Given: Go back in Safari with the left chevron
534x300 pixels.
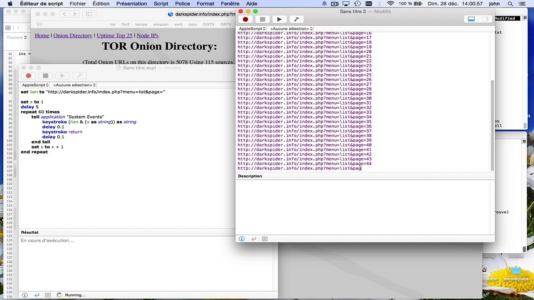Looking at the screenshot, I should tap(65, 14).
